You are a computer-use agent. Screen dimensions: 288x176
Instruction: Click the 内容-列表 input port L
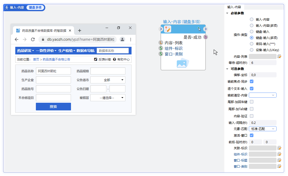[x=161, y=43]
